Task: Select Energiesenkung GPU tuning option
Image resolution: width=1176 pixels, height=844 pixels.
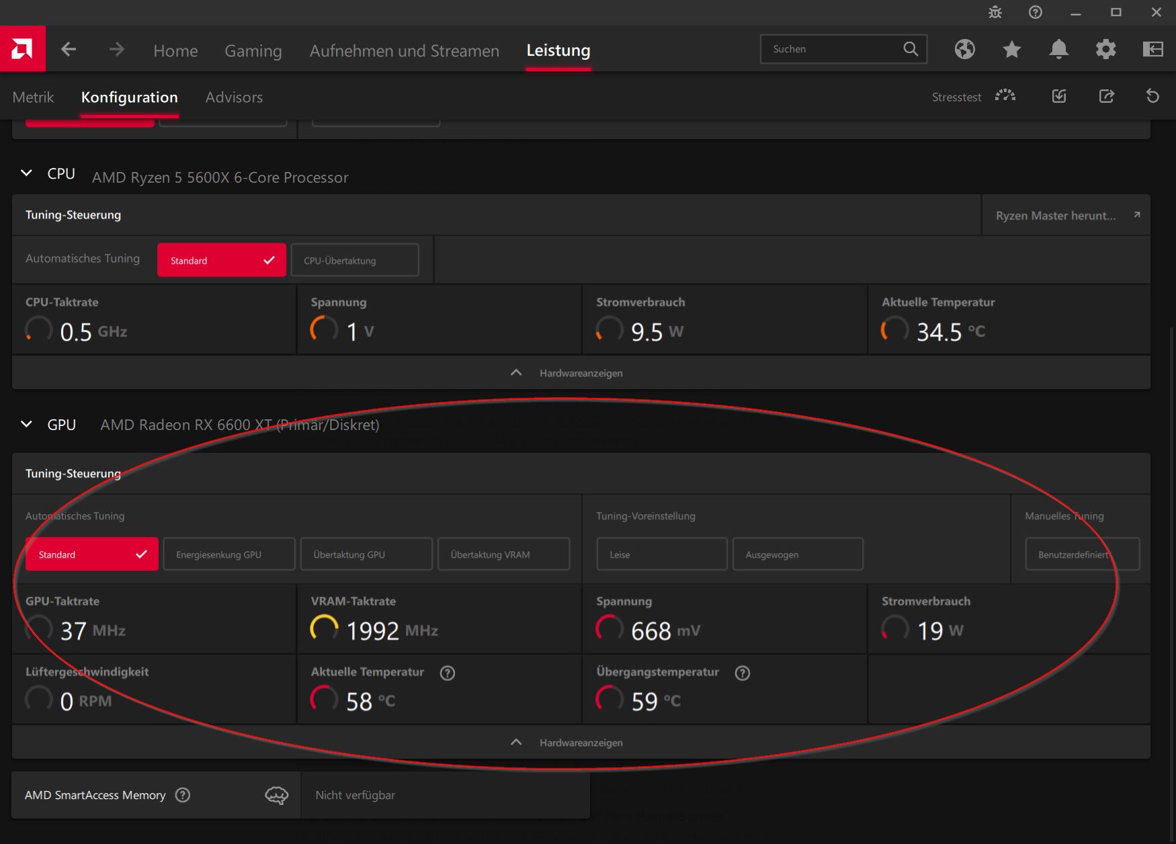Action: 228,554
